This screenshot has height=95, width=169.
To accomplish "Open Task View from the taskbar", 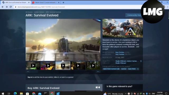I will tap(9, 94).
